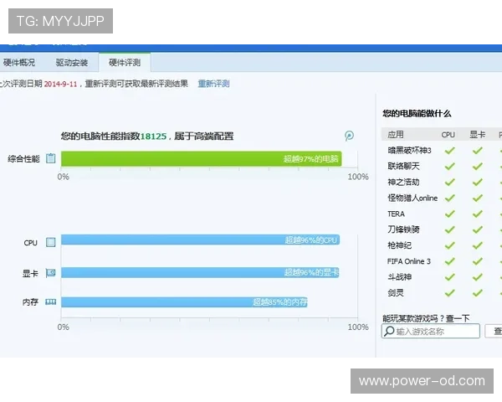Select the TERA row
This screenshot has height=402, width=502.
pos(442,214)
